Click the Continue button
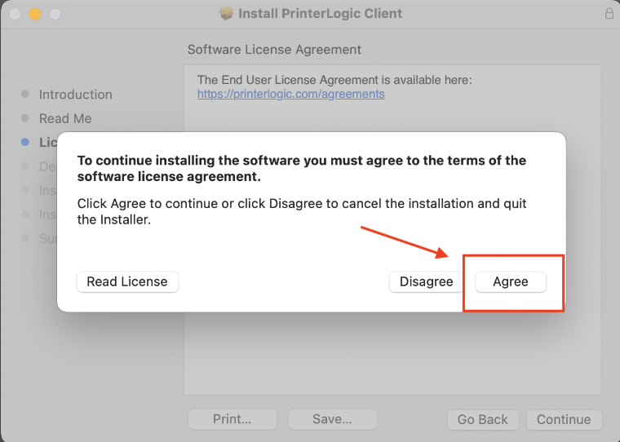620x442 pixels. point(563,419)
